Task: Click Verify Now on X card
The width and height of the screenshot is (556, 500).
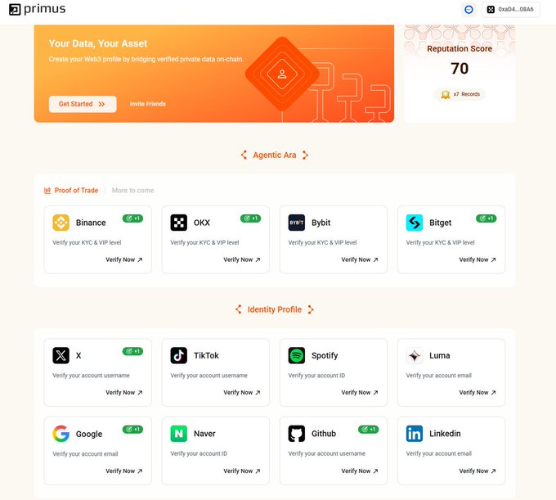Action: (x=124, y=393)
